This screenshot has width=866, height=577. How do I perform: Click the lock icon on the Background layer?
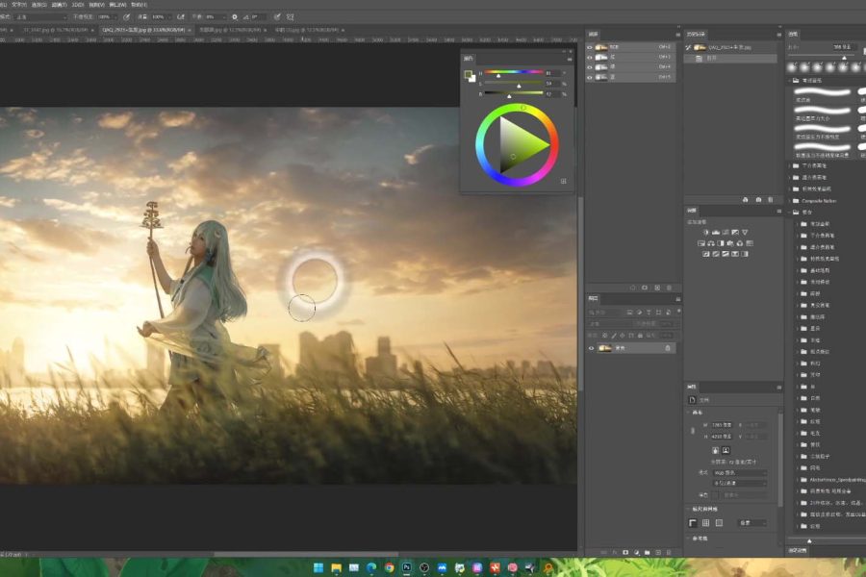pos(669,348)
